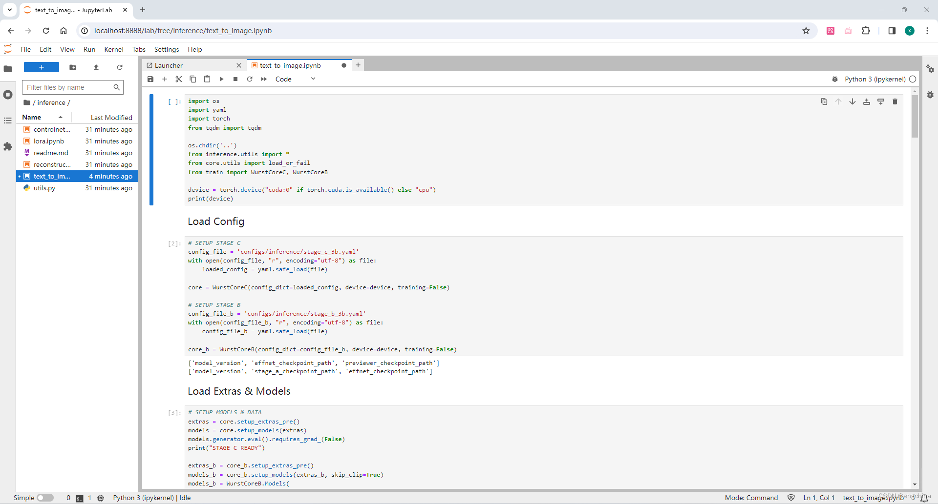This screenshot has height=504, width=938.
Task: Open the Run menu
Action: [89, 49]
